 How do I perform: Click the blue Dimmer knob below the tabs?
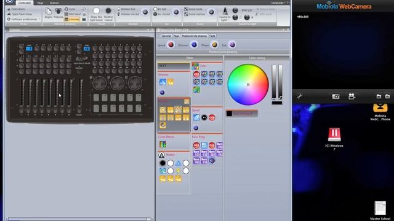tap(194, 45)
